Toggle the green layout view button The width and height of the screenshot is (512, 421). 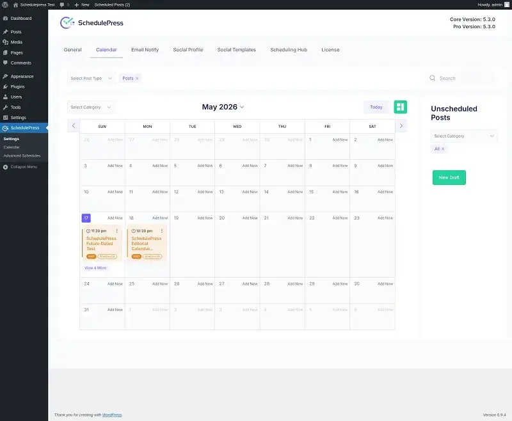401,107
